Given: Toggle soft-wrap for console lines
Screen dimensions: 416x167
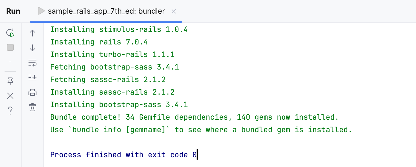Looking at the screenshot, I should [32, 63].
